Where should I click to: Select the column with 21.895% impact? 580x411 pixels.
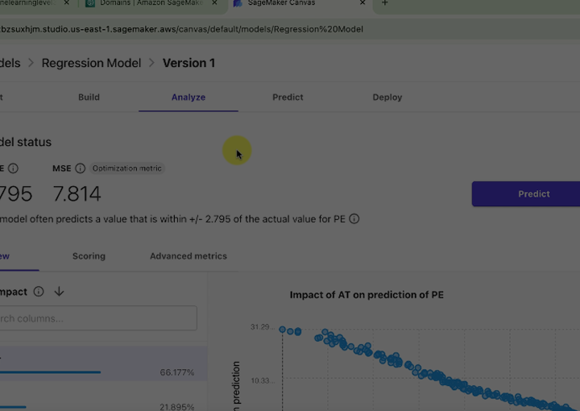pos(103,397)
